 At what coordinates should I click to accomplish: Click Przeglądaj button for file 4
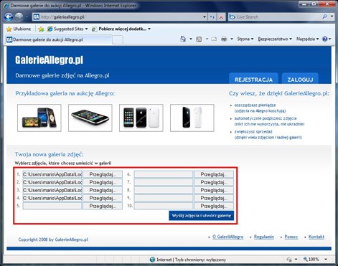(103, 198)
